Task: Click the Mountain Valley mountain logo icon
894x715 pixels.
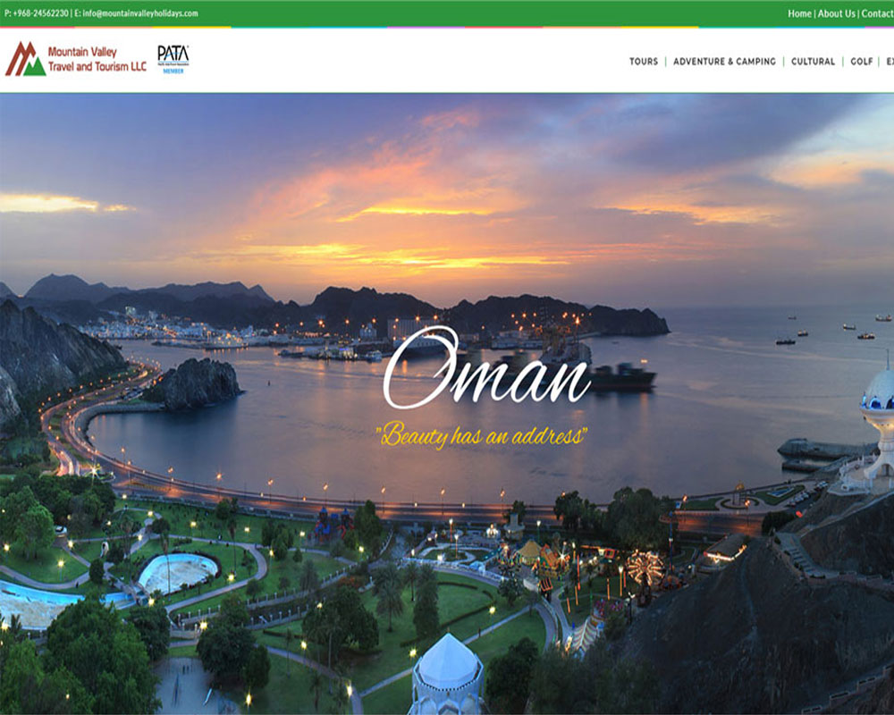Action: click(25, 59)
